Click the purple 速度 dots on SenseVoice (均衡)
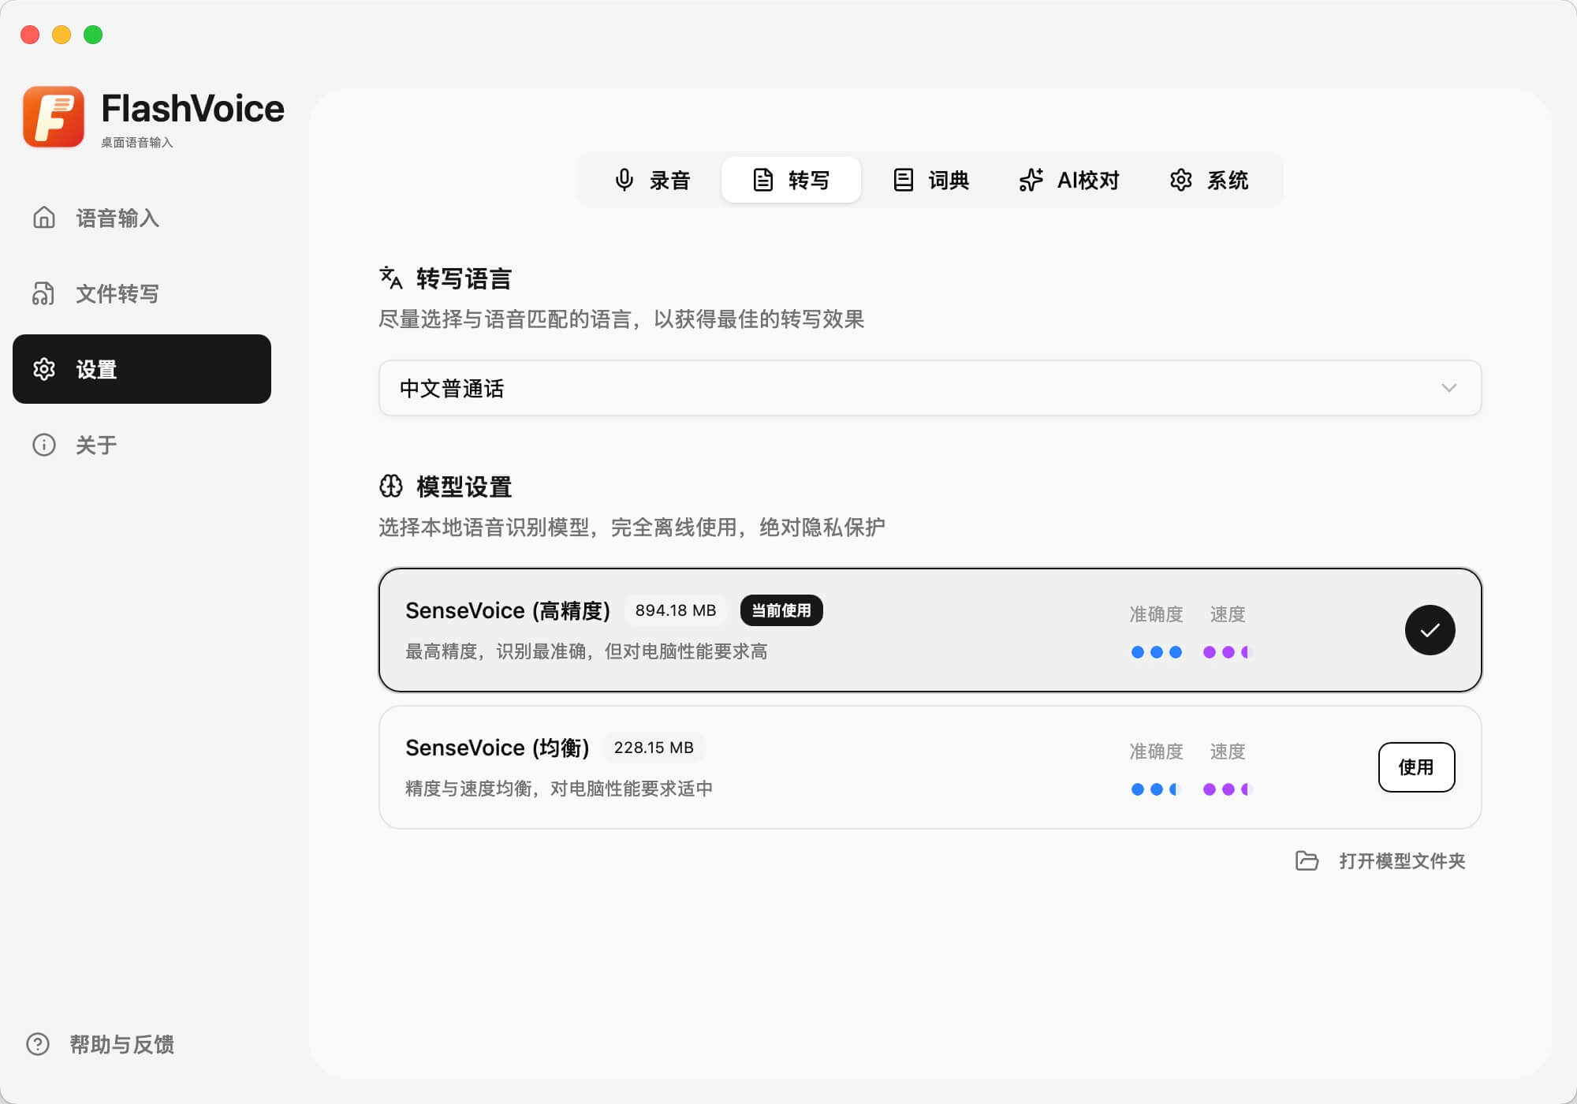 pyautogui.click(x=1228, y=789)
